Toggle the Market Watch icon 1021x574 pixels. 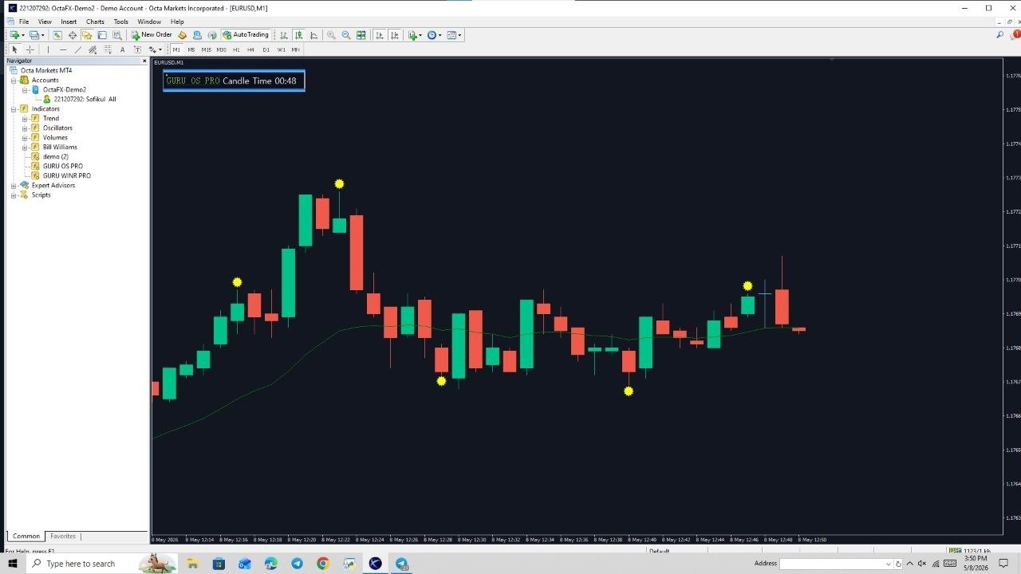click(57, 35)
